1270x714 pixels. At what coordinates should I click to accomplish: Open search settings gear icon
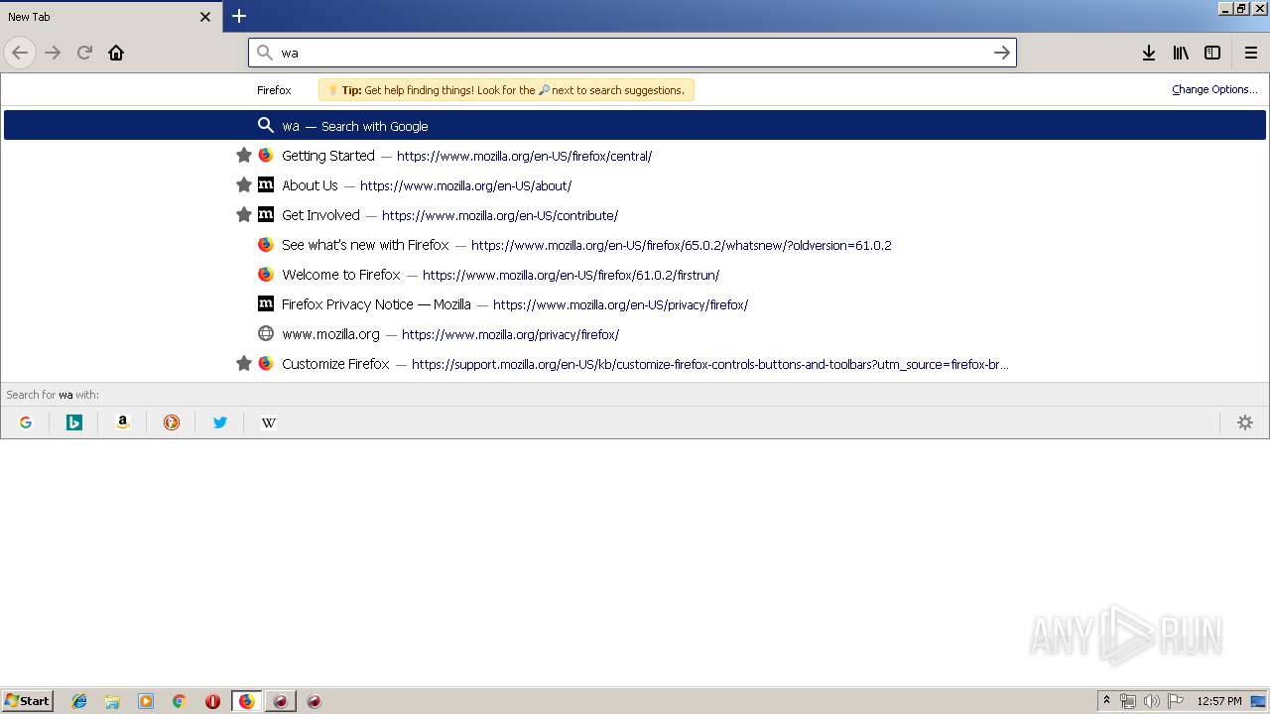coord(1245,422)
